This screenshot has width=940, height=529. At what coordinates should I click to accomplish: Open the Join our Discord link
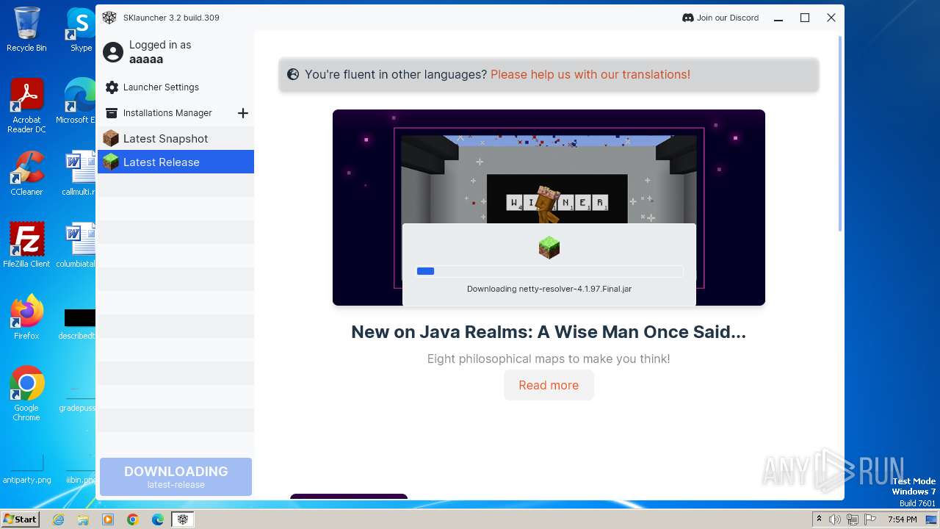tap(727, 18)
